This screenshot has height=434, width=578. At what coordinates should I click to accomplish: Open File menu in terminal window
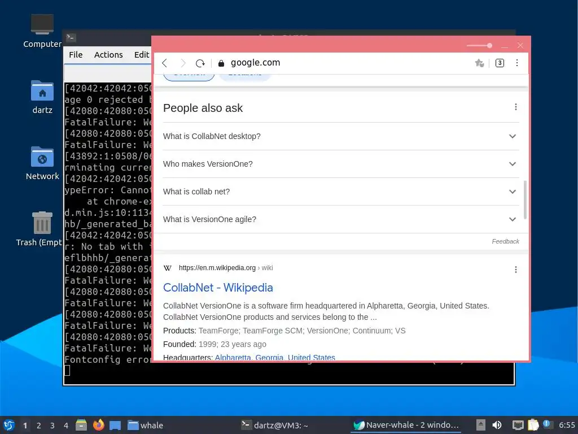click(x=76, y=55)
